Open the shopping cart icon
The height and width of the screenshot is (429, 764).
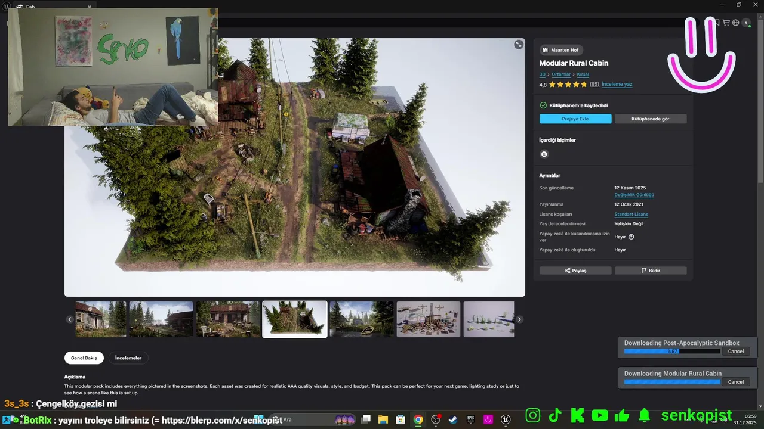726,23
